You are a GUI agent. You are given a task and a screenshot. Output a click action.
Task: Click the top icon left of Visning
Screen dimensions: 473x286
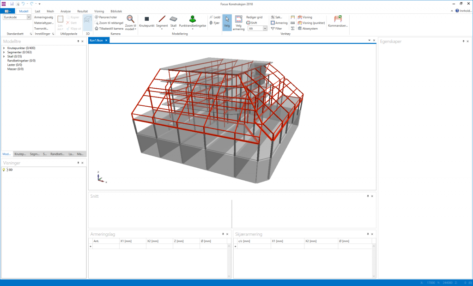[x=292, y=17]
